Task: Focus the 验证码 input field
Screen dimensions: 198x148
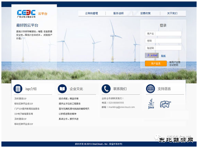Action: pos(163,48)
